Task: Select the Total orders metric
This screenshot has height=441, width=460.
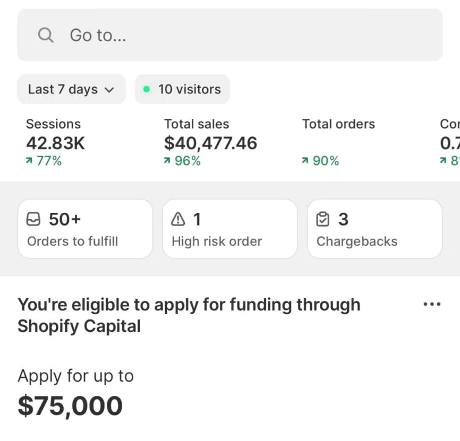Action: [x=338, y=142]
